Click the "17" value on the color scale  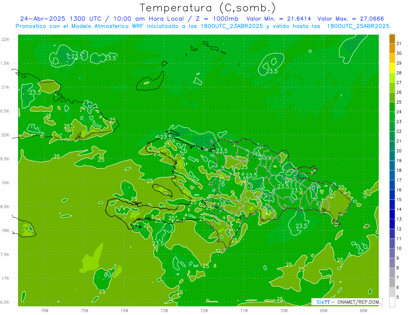coord(399,180)
